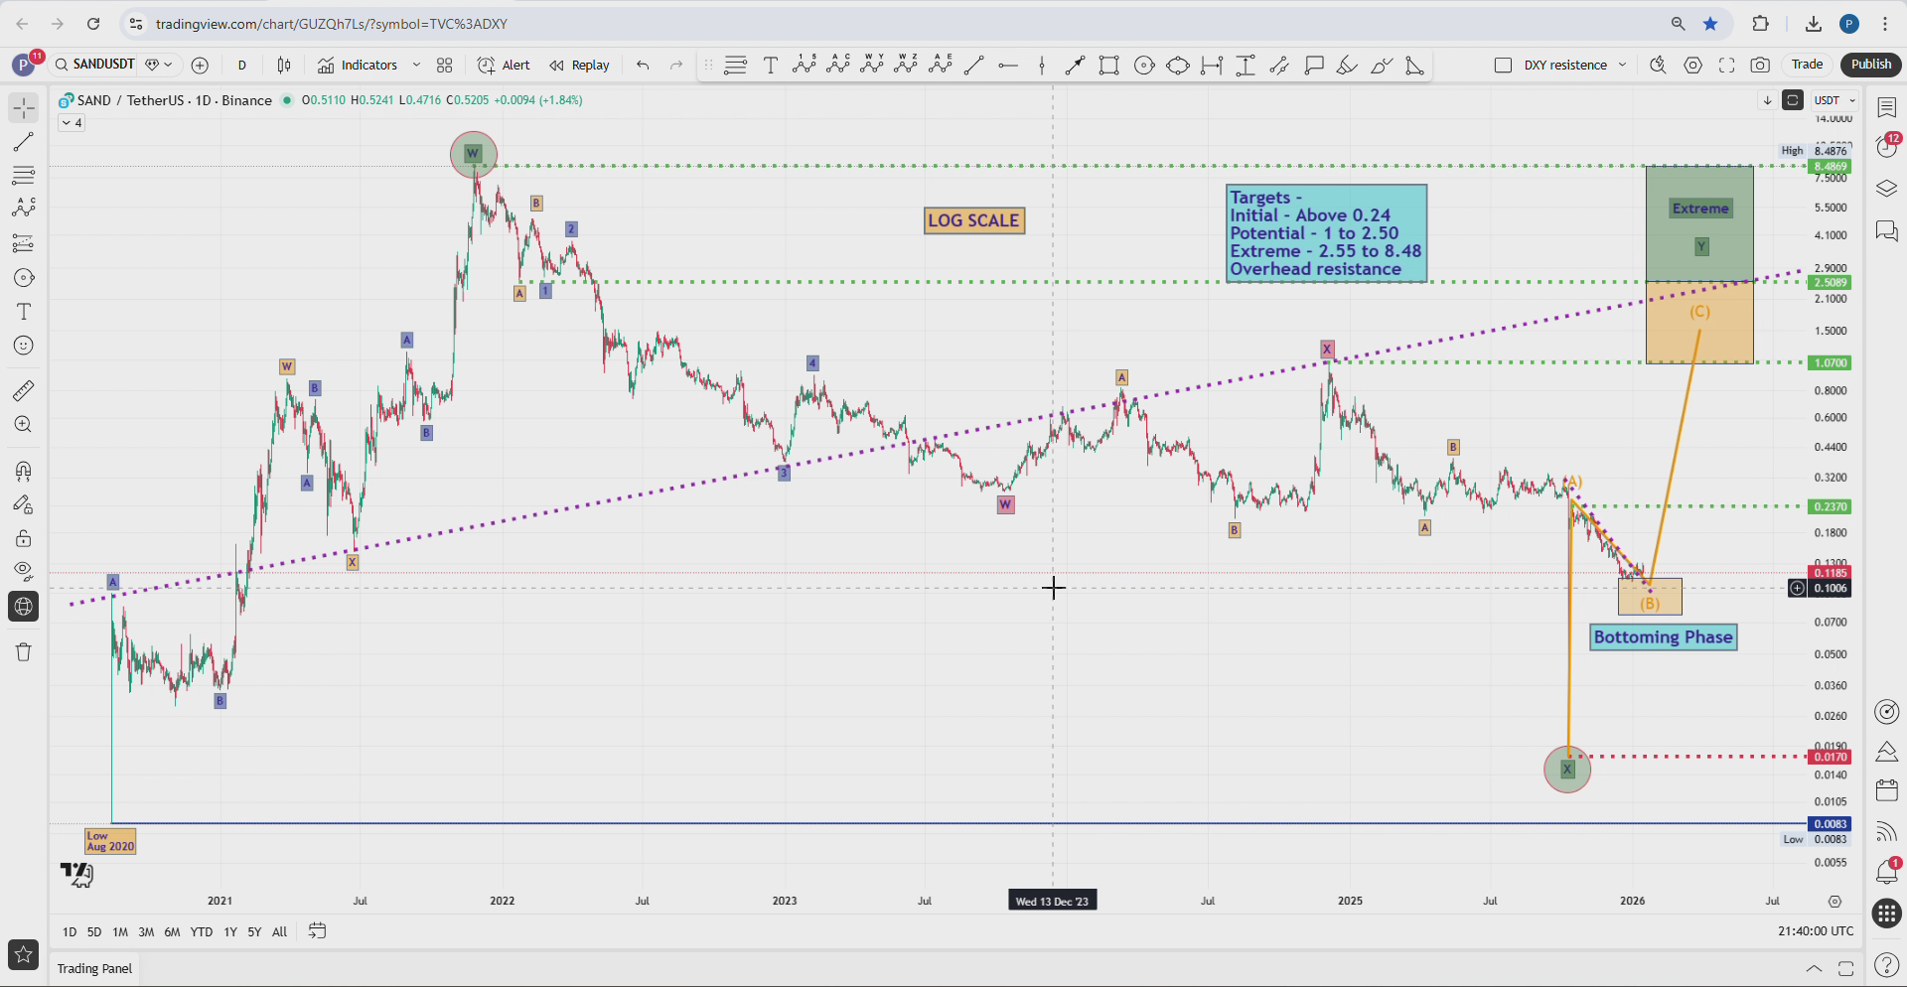The height and width of the screenshot is (987, 1907).
Task: Select the 1Y date range tab
Action: point(229,932)
